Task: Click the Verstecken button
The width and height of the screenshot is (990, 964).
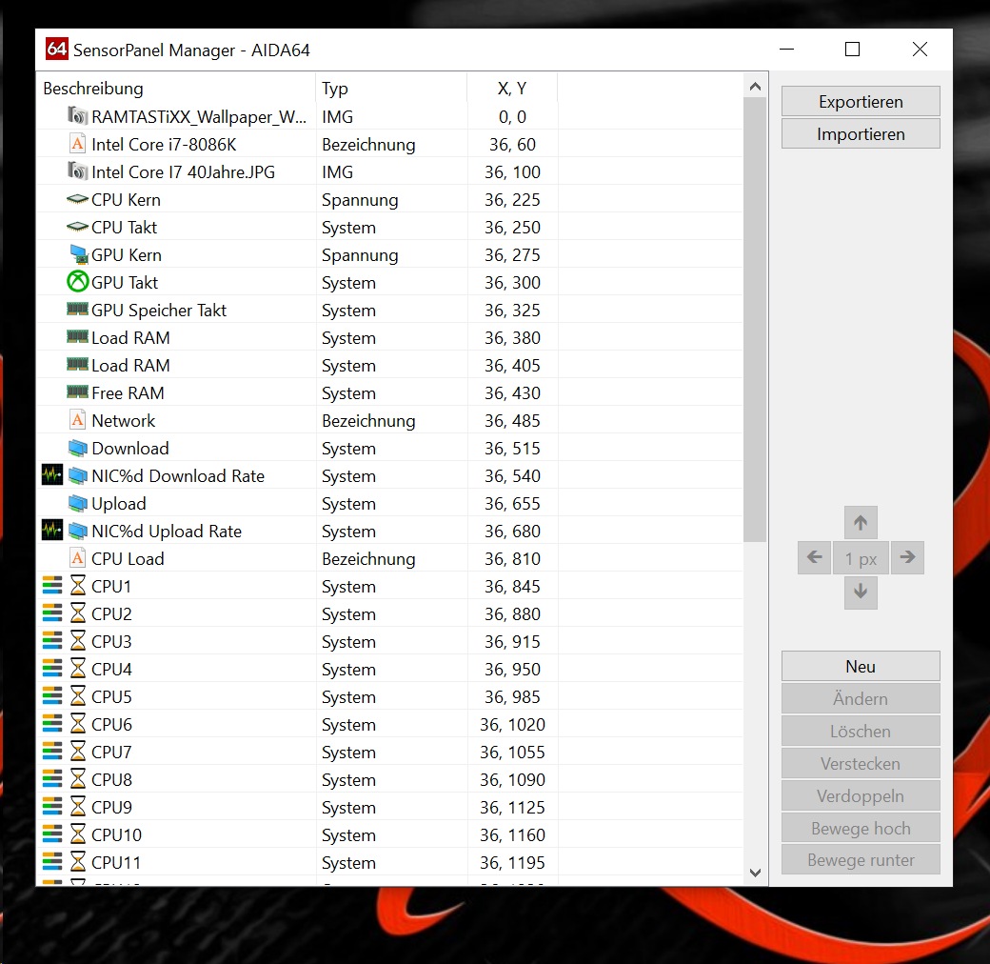Action: (861, 763)
